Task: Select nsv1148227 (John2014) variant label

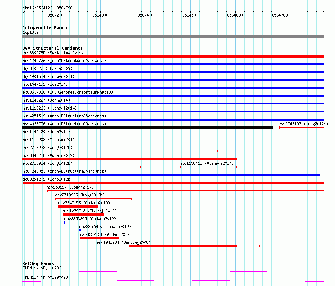Action: coord(46,100)
